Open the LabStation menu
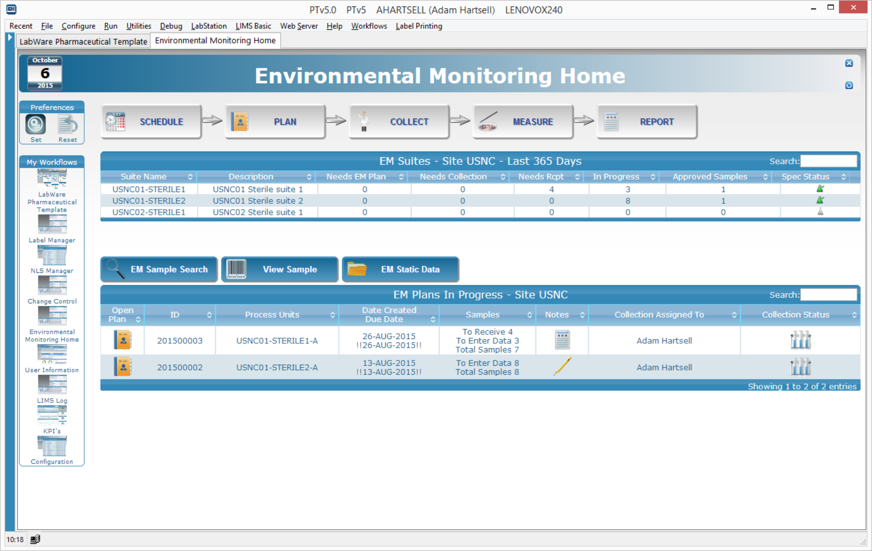Image resolution: width=872 pixels, height=551 pixels. coord(209,26)
